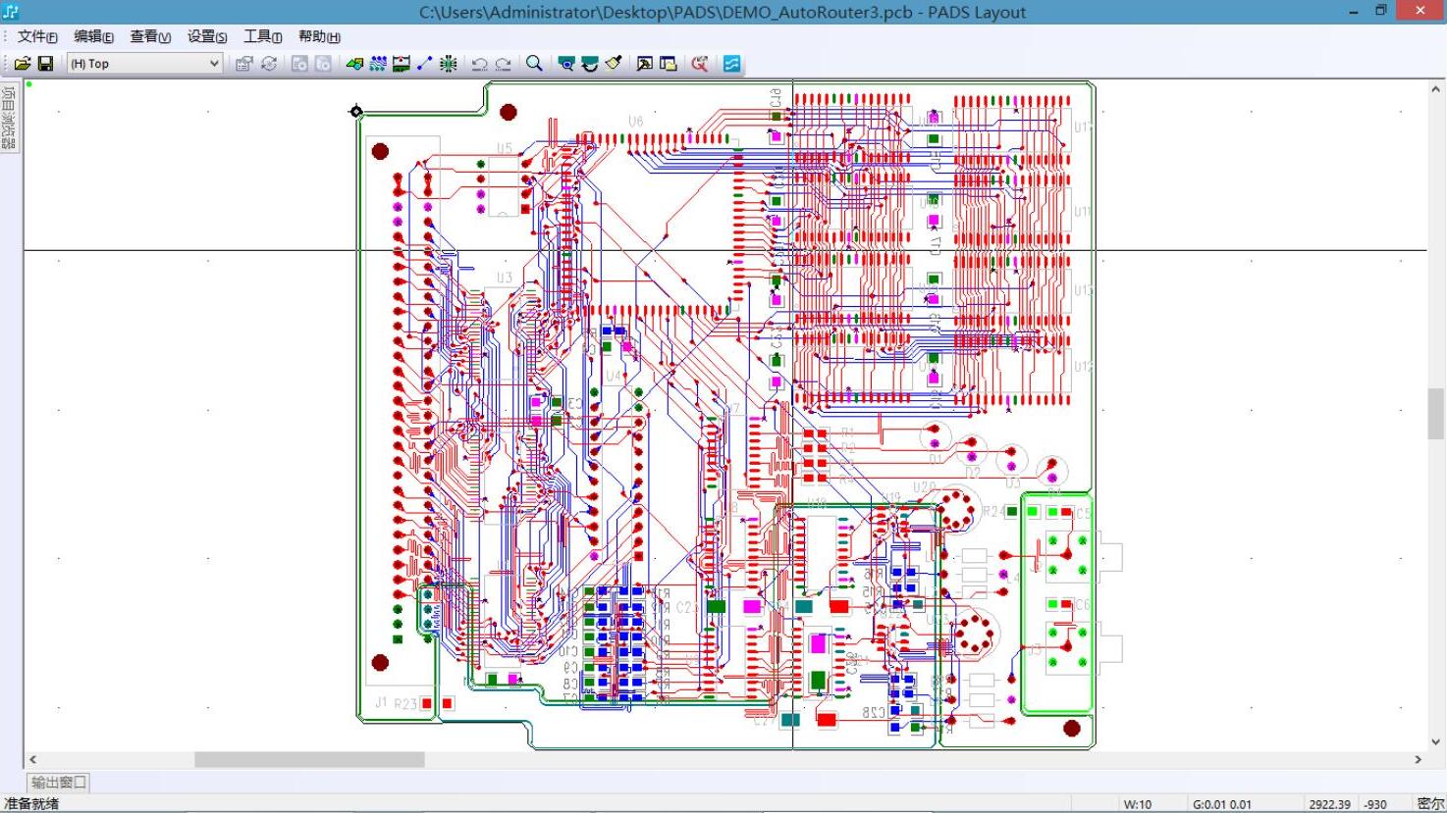The height and width of the screenshot is (813, 1447).
Task: Click the vertical scrollbar thumb
Action: click(x=1436, y=413)
